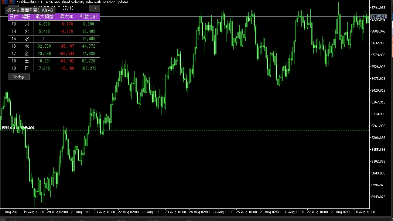Click the right arrow next week button
Image resolution: width=393 pixels, height=221 pixels.
click(x=94, y=8)
